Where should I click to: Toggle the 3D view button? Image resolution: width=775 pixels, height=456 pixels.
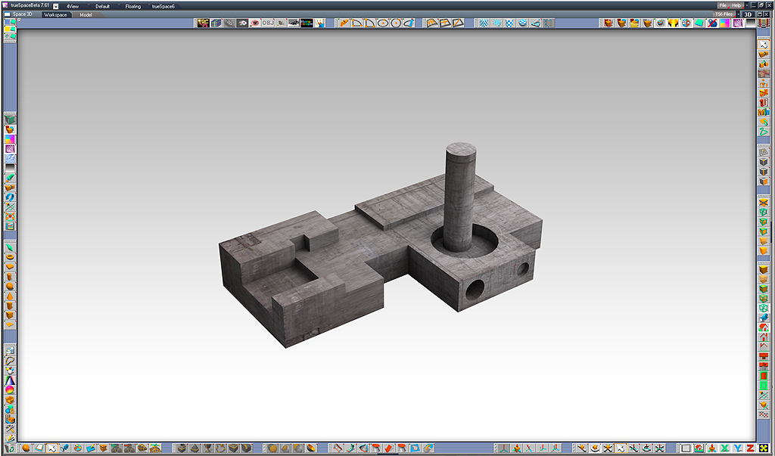(x=749, y=14)
